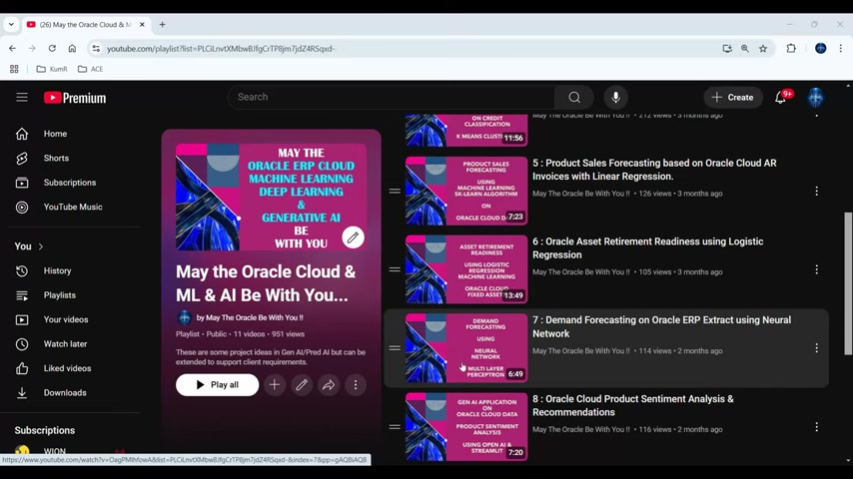Go back in browser
853x479 pixels.
(13, 48)
